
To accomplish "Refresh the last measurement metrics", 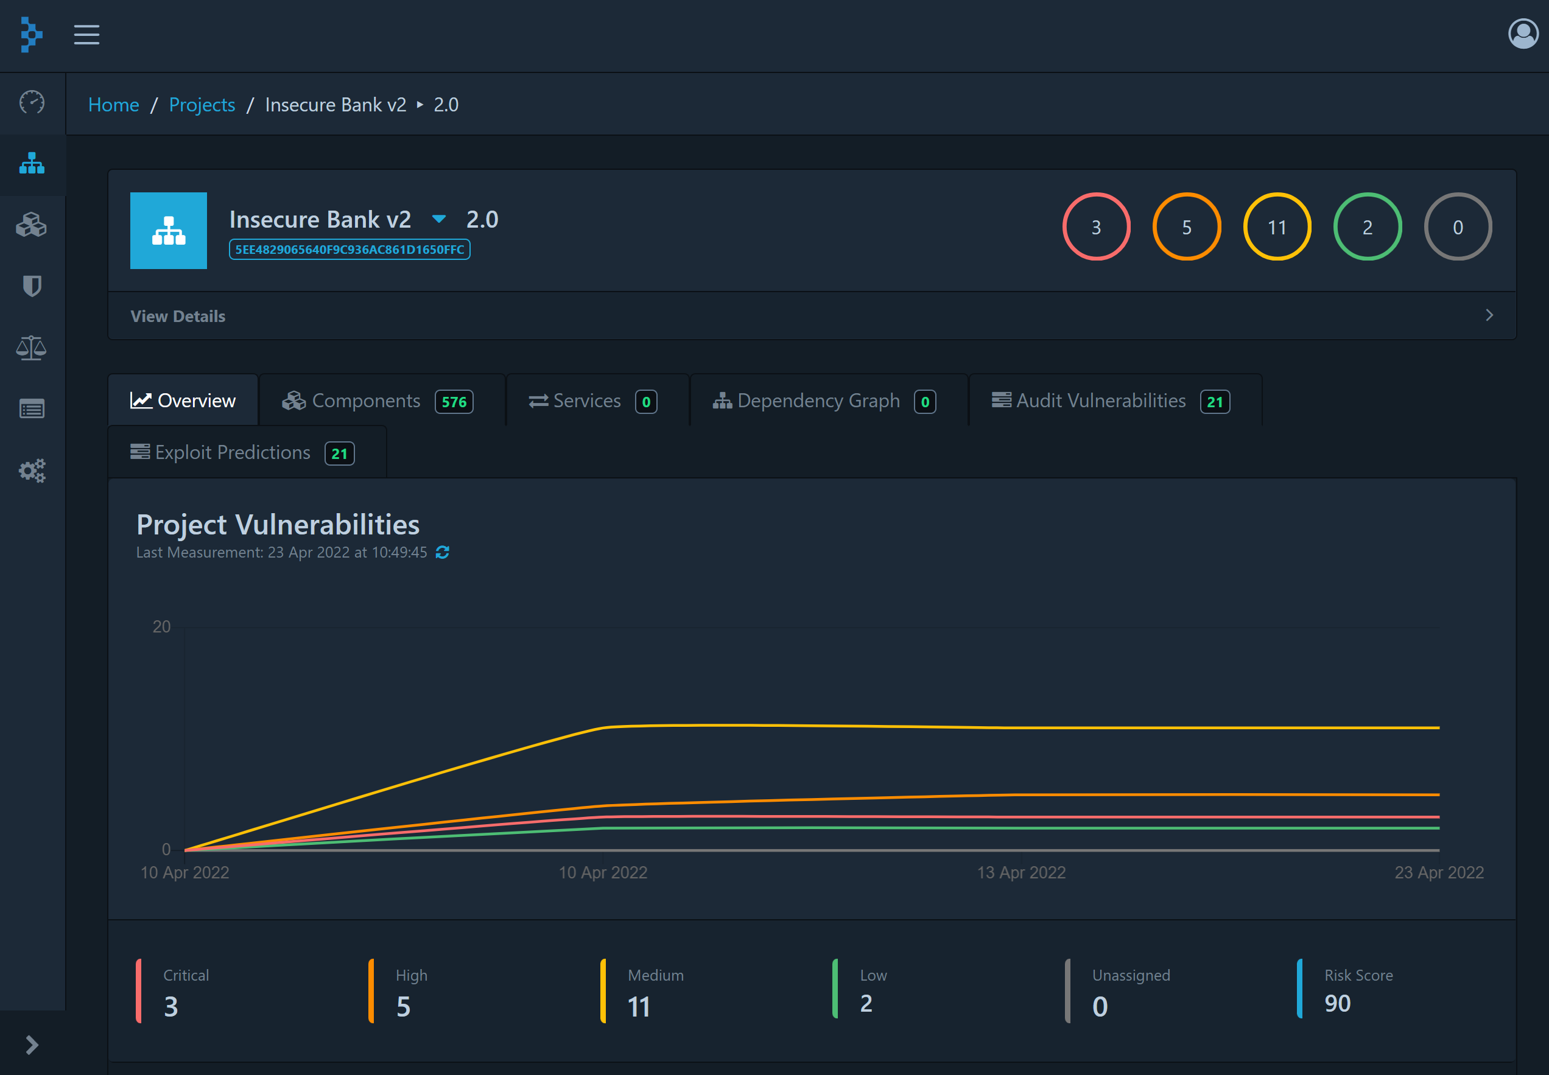I will click(x=442, y=552).
